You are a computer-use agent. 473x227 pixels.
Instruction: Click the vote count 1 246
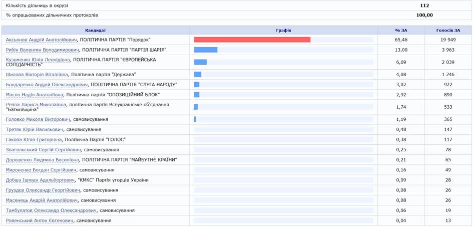point(448,74)
